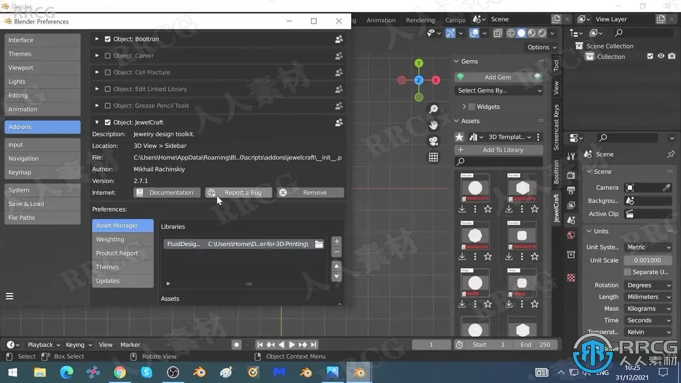Expand the Booltron add-on details
Screen dimensions: 681x383
[97, 39]
